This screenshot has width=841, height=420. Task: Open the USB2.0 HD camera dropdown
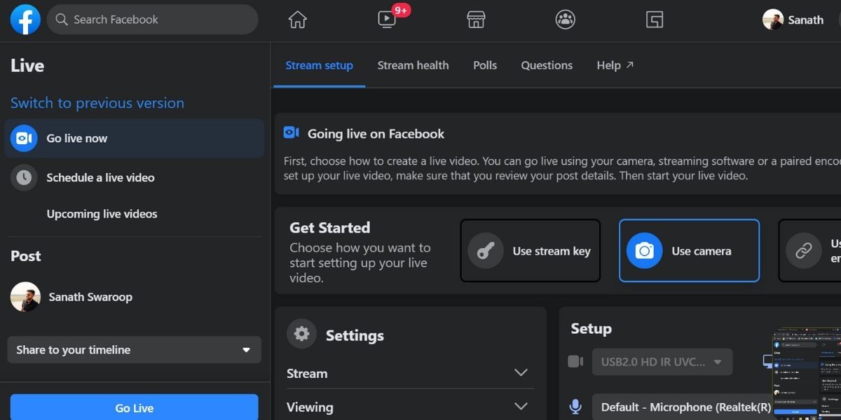[662, 362]
